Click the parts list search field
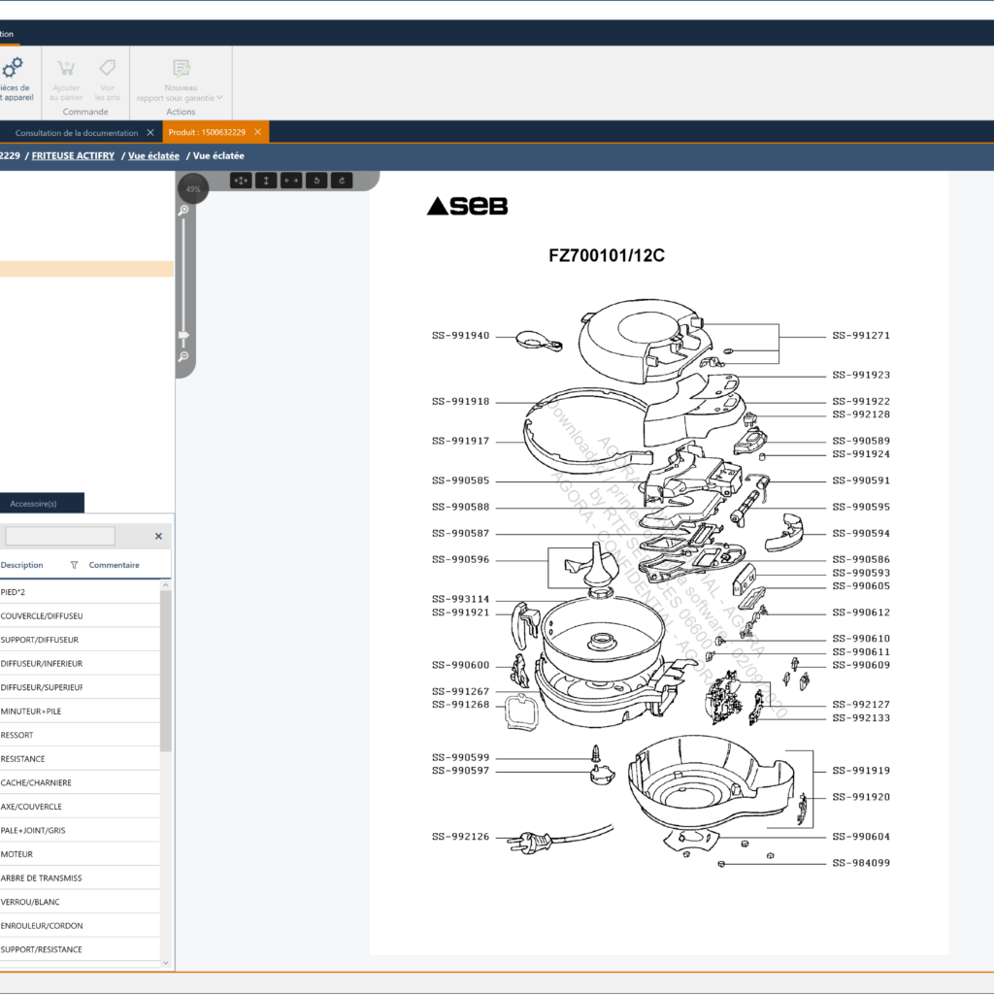The image size is (994, 994). click(60, 536)
